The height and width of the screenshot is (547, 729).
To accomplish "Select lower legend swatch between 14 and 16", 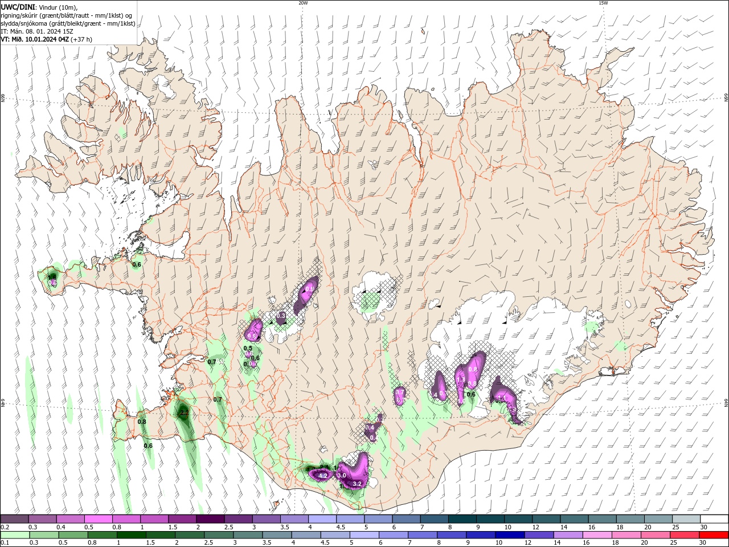I will pos(568,536).
